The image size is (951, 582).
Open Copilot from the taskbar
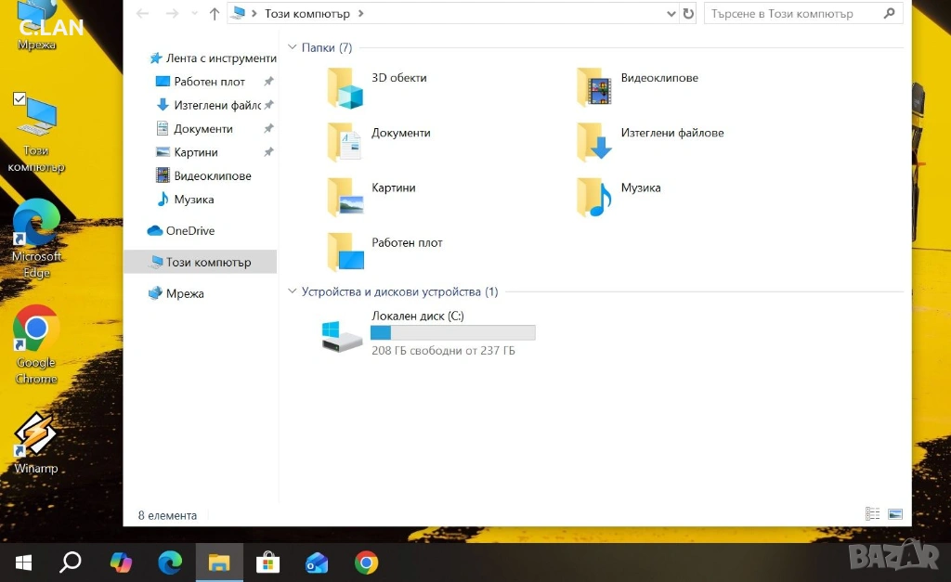tap(121, 563)
